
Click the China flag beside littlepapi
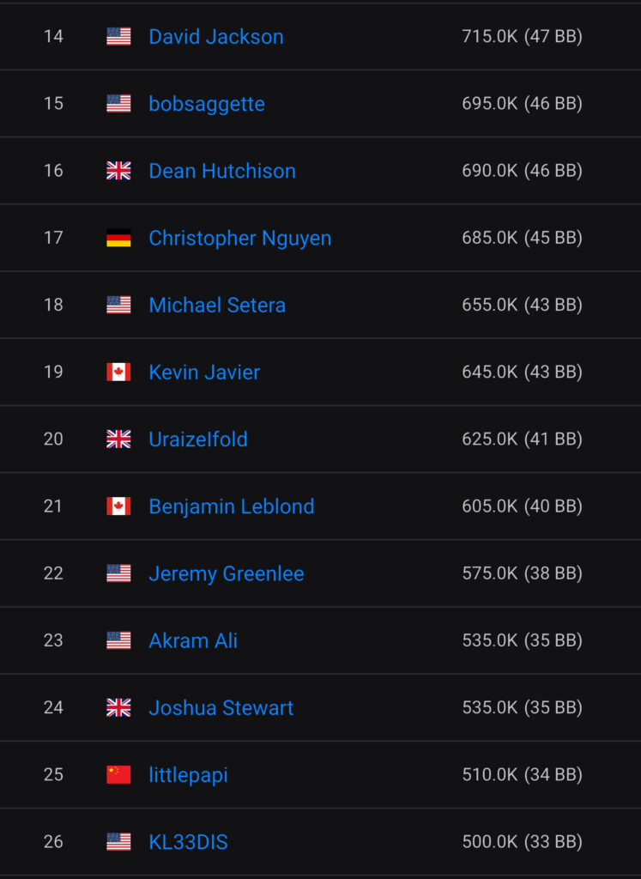tap(118, 774)
